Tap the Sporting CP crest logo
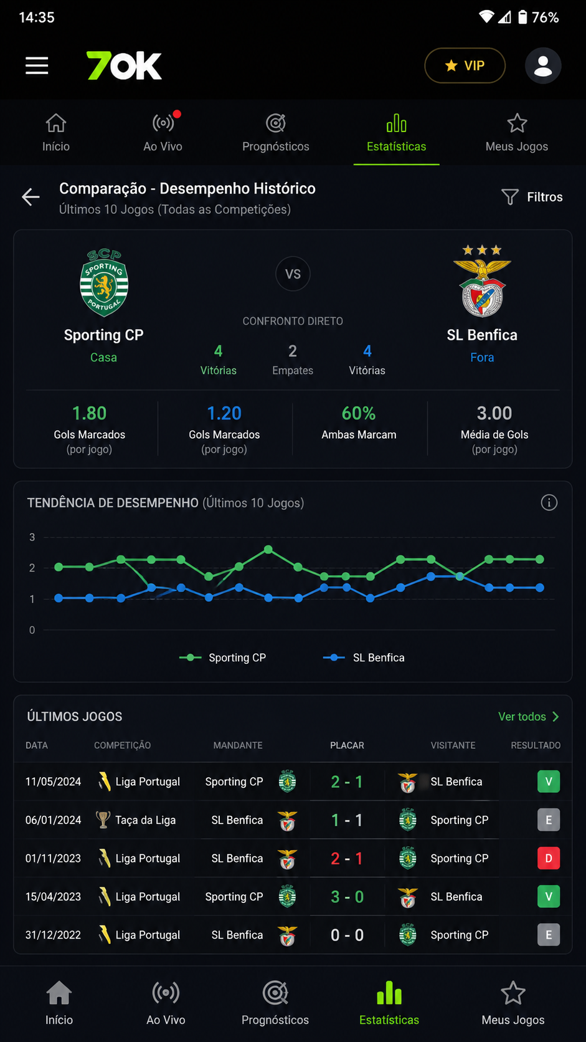 [104, 282]
